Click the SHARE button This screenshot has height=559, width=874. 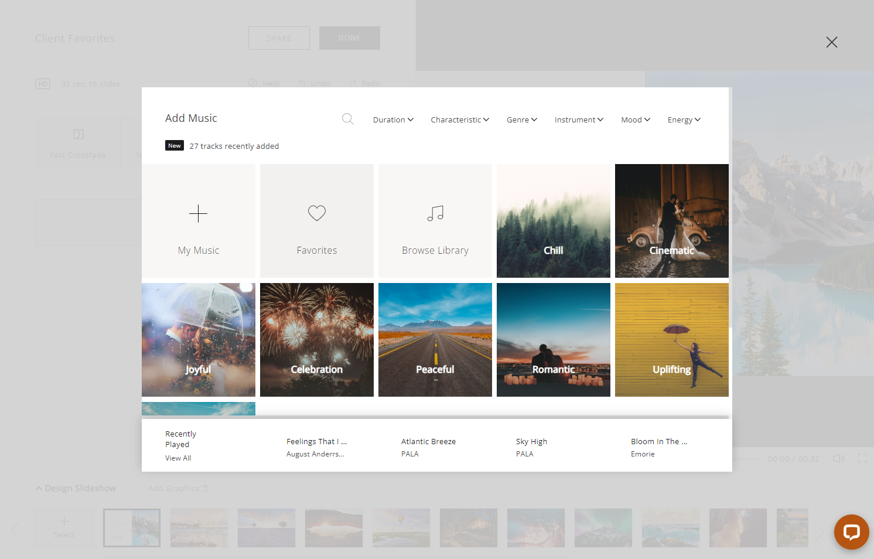(x=279, y=38)
